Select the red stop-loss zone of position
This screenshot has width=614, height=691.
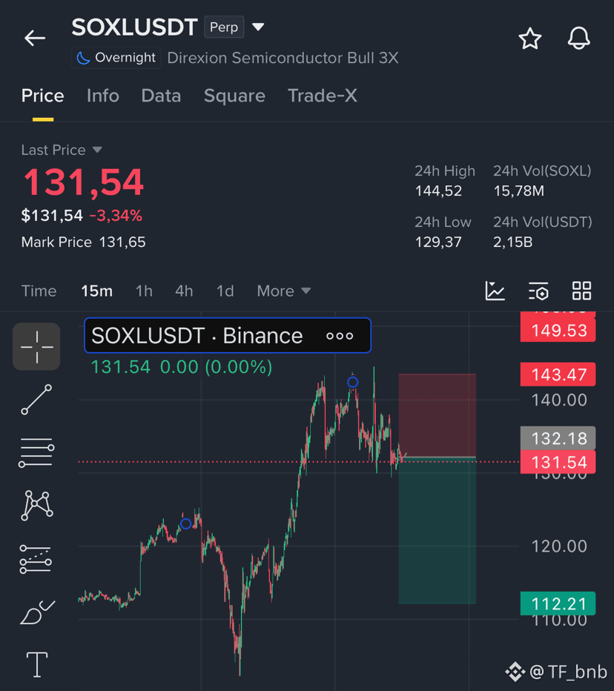438,415
